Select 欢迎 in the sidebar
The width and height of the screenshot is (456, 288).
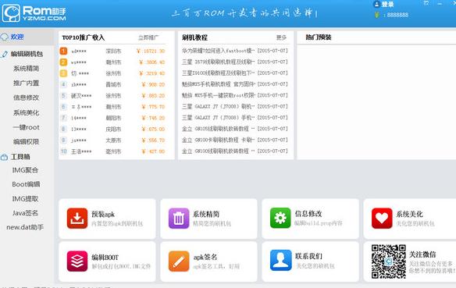click(17, 37)
